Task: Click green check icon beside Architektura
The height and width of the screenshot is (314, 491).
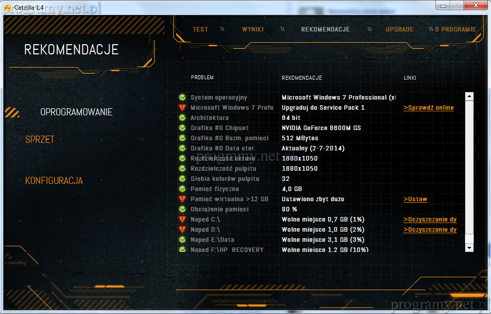Action: click(x=182, y=118)
